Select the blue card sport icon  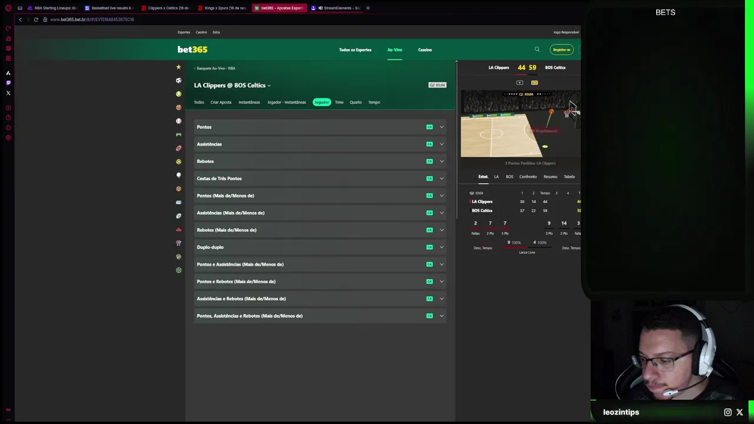coord(178,203)
